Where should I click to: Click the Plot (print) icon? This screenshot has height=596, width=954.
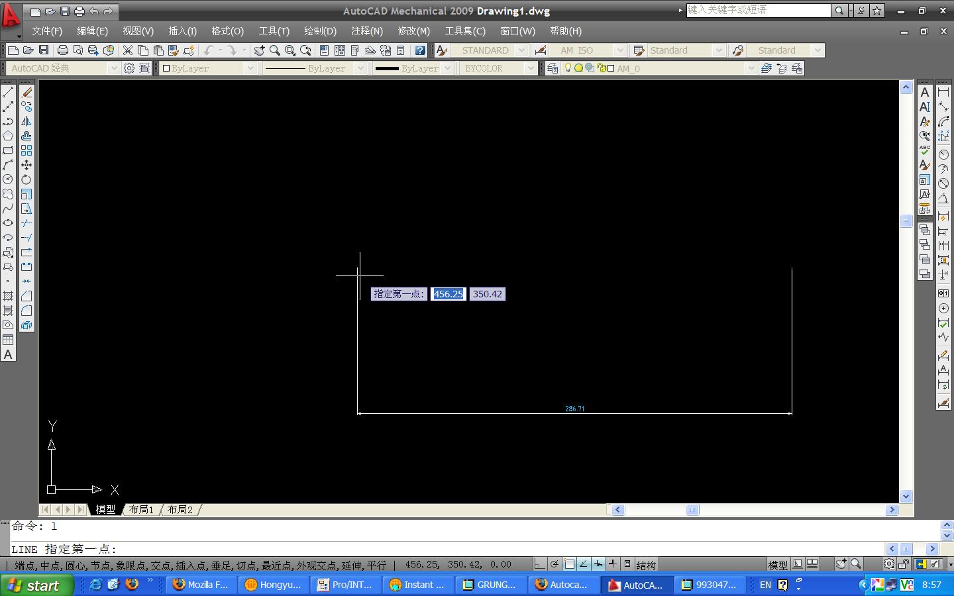(x=63, y=50)
